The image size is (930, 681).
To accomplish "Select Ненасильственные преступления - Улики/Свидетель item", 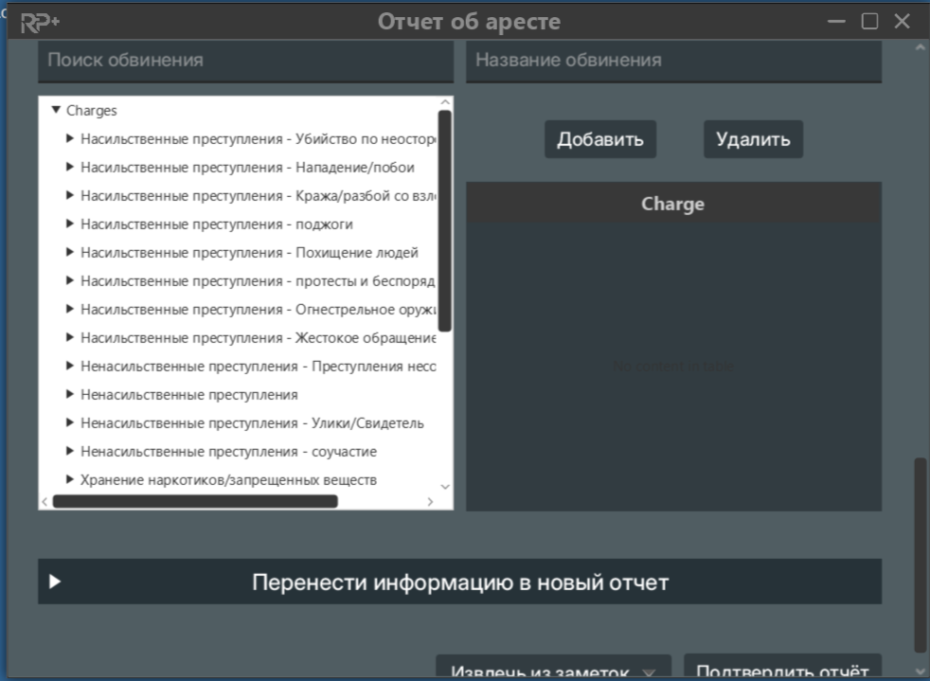I will click(x=252, y=423).
